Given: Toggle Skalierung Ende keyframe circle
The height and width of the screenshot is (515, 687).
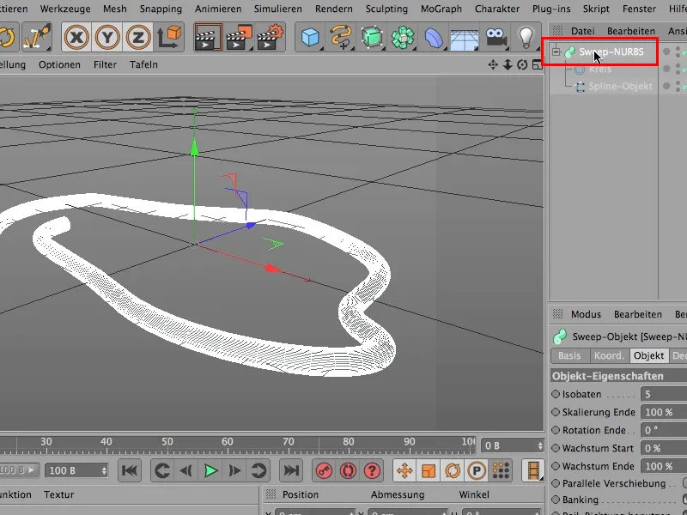Looking at the screenshot, I should (556, 412).
